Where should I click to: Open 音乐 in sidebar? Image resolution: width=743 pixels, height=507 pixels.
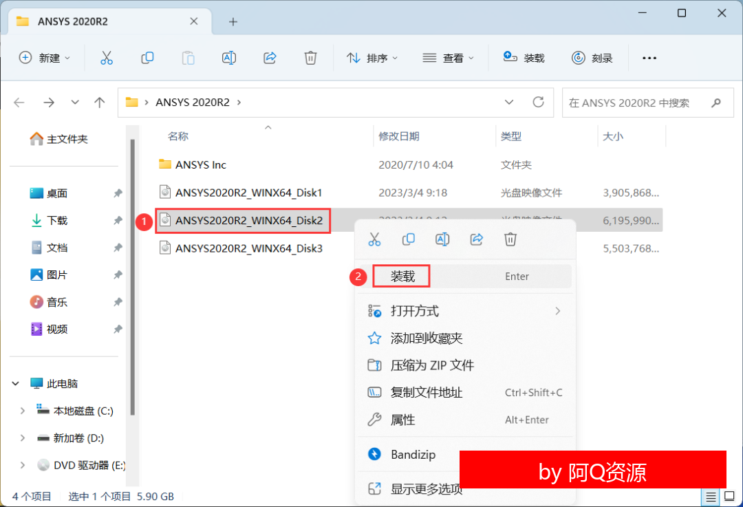coord(49,302)
